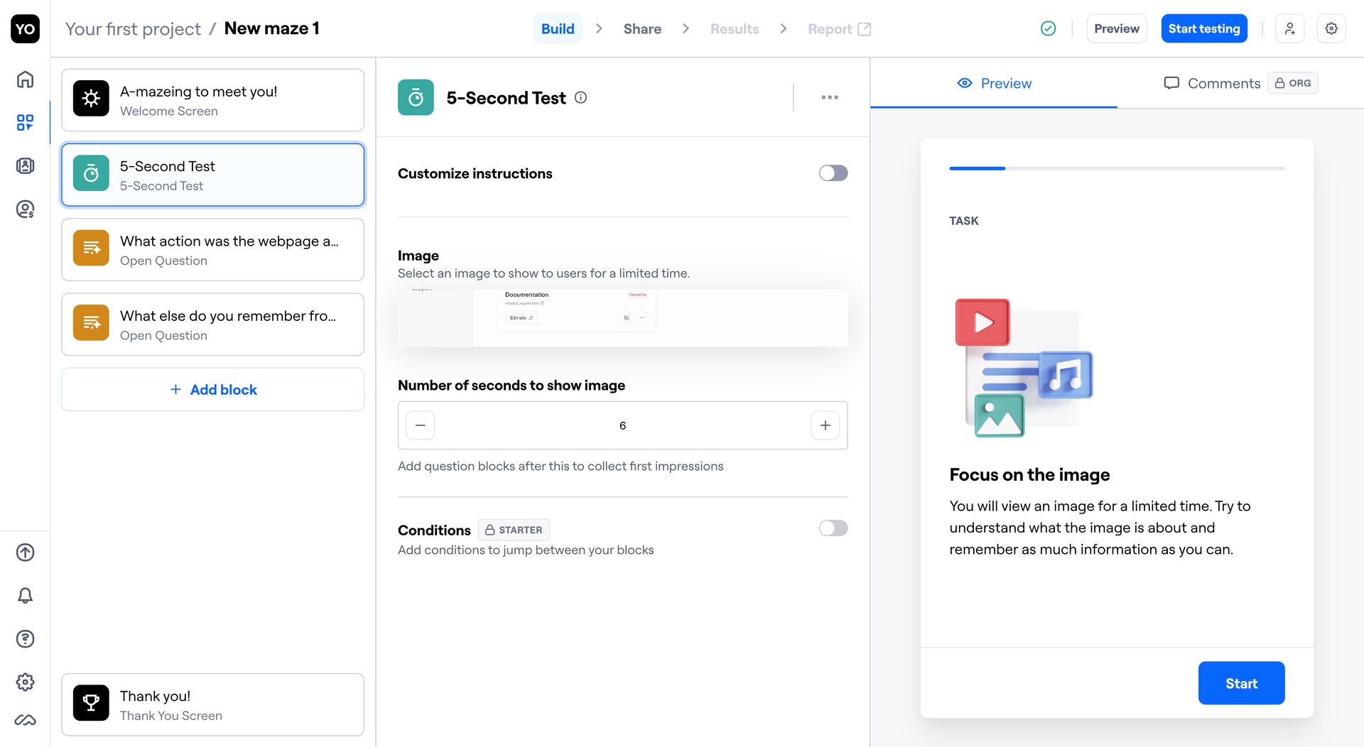Open the block options menu with three dots
1364x747 pixels.
pos(829,97)
